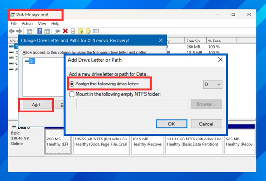Minimize the Disk Management window
The width and height of the screenshot is (266, 181).
(218, 14)
